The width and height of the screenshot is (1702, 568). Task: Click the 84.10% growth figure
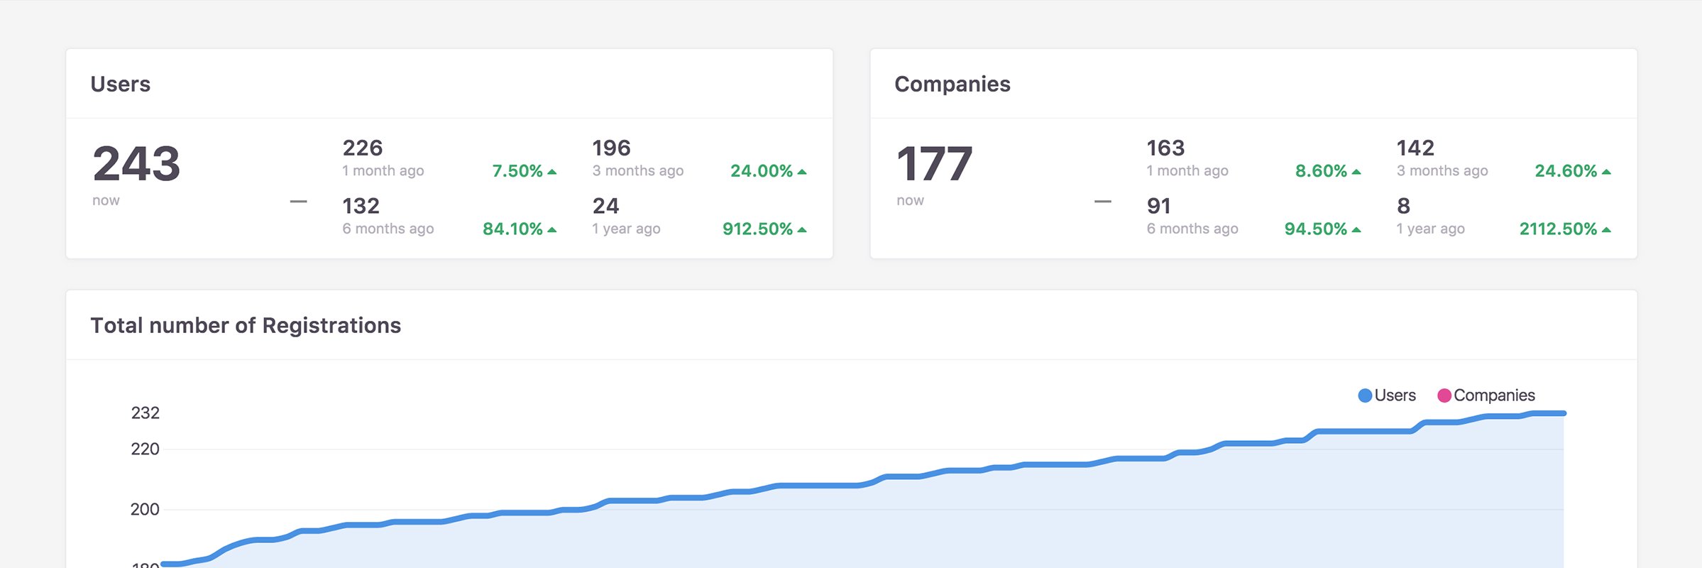pos(512,229)
